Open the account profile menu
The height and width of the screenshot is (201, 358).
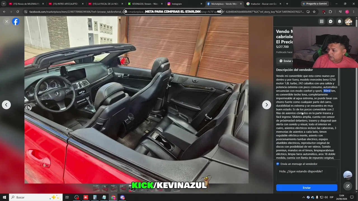(348, 21)
